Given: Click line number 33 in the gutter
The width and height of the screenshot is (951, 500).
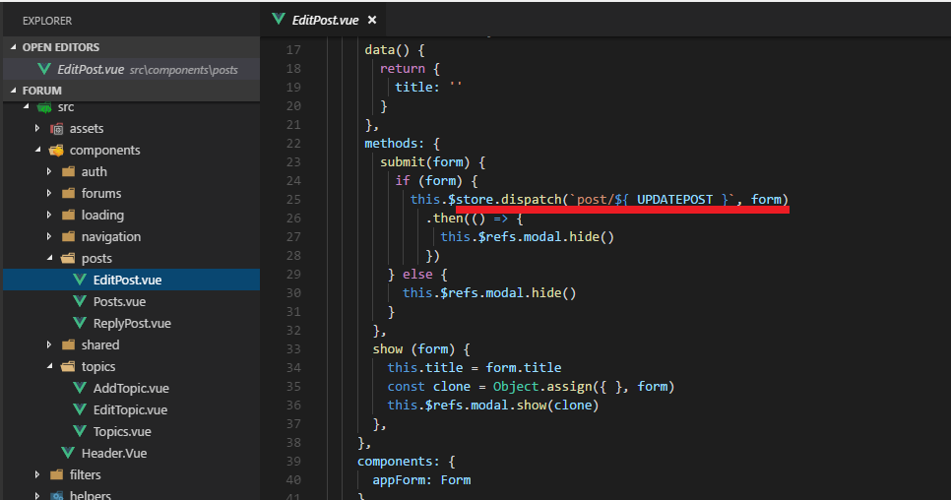Looking at the screenshot, I should click(293, 349).
